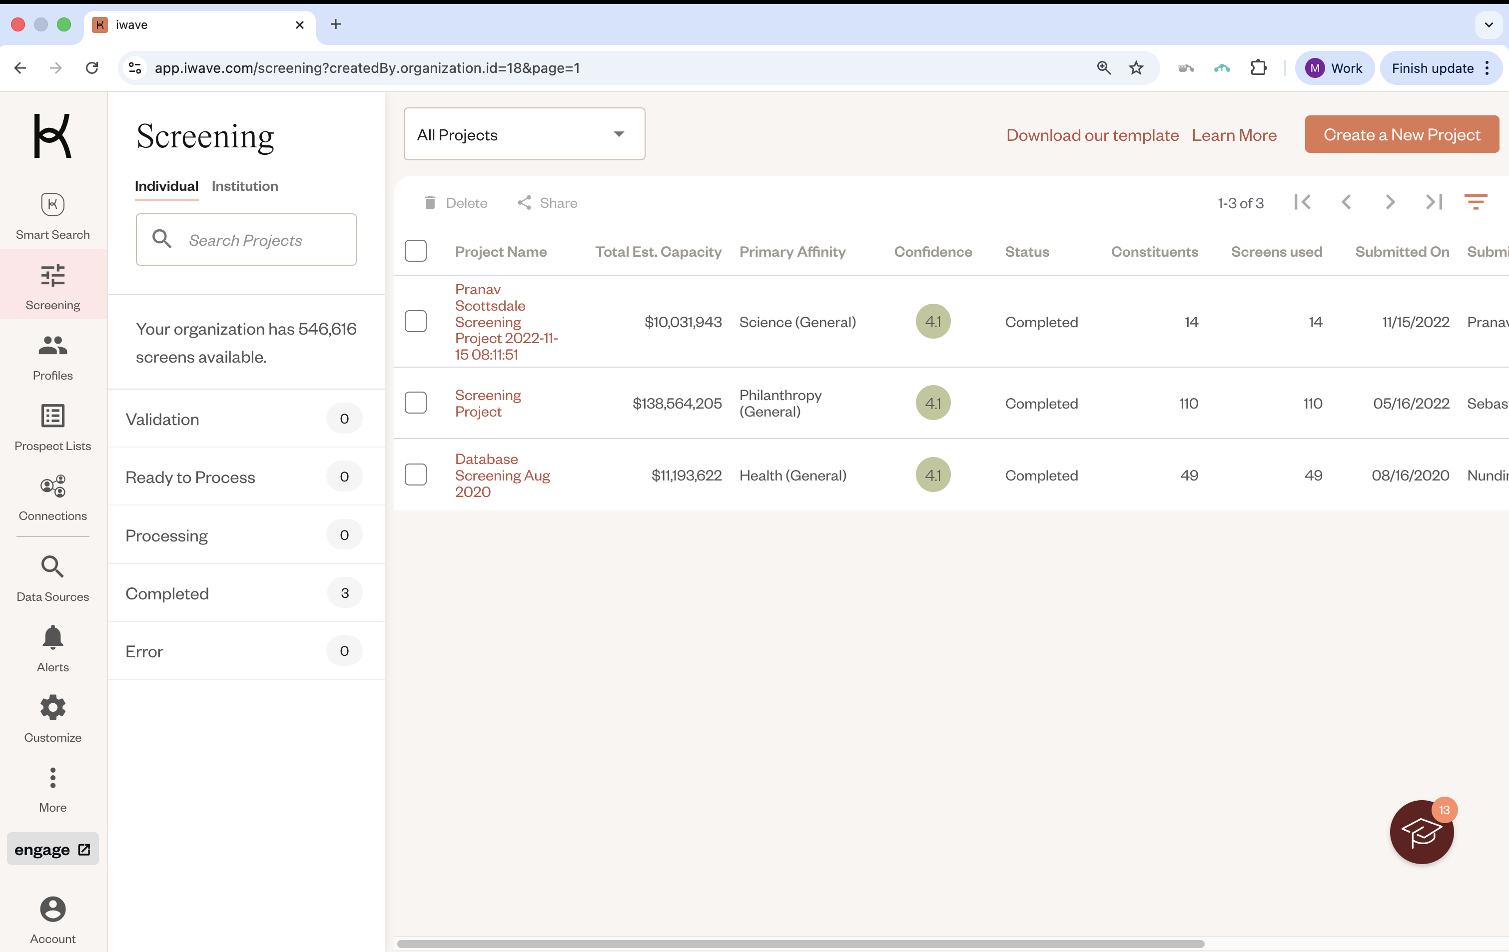The image size is (1509, 952).
Task: Check the Pranav Scottsdale project row
Action: point(416,321)
